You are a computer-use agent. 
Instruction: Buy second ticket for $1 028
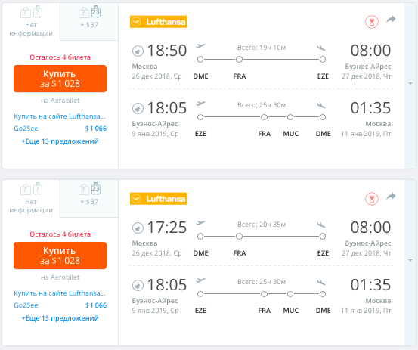click(x=60, y=256)
